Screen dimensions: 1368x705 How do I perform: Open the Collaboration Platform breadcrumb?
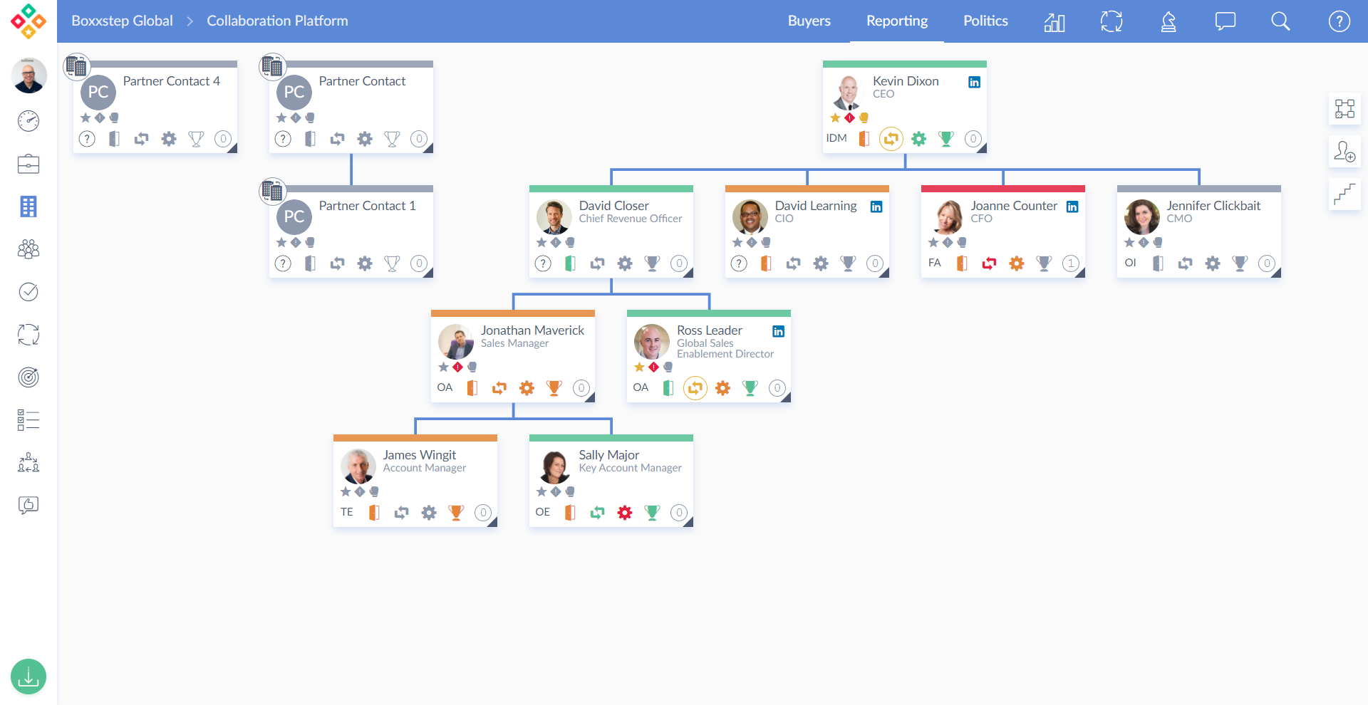277,21
